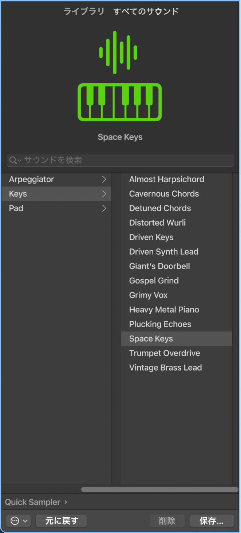
Task: Click the 元に戻す button
Action: (61, 521)
